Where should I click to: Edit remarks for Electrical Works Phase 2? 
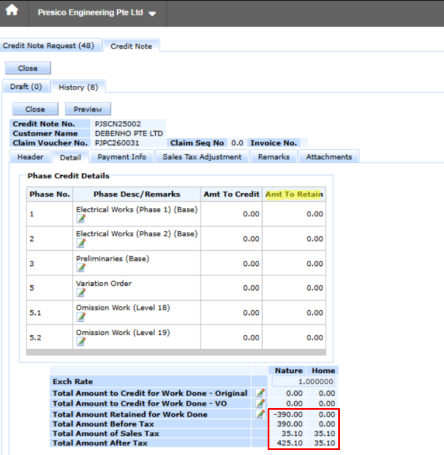(x=81, y=243)
